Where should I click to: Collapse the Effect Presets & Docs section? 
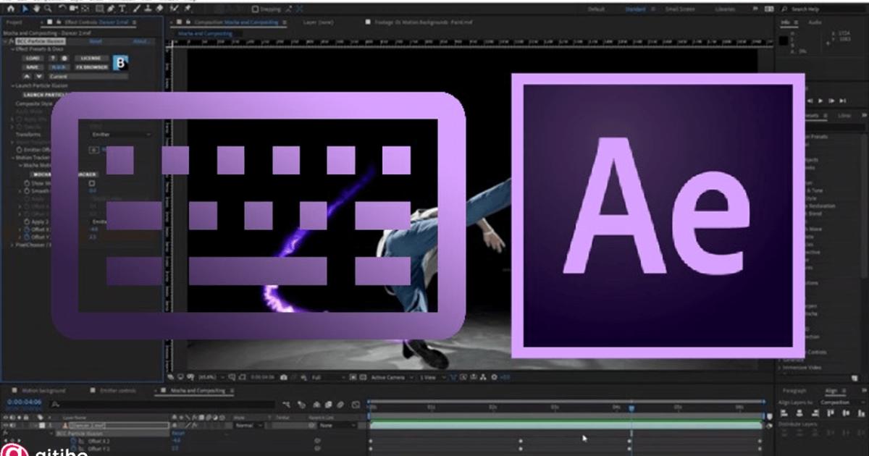[14, 49]
